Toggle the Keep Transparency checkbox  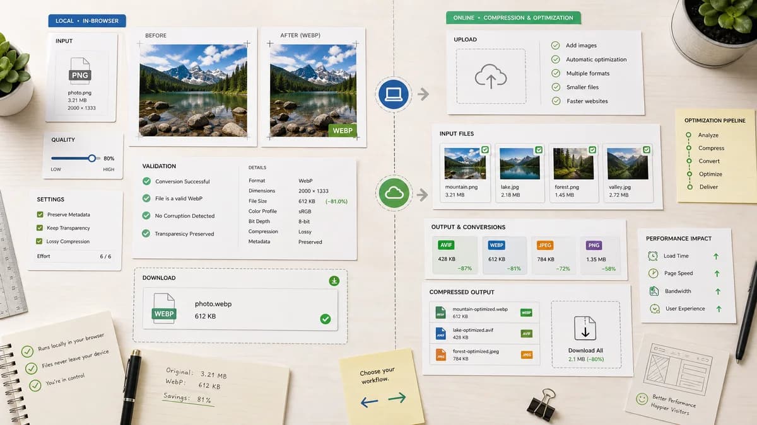[40, 228]
